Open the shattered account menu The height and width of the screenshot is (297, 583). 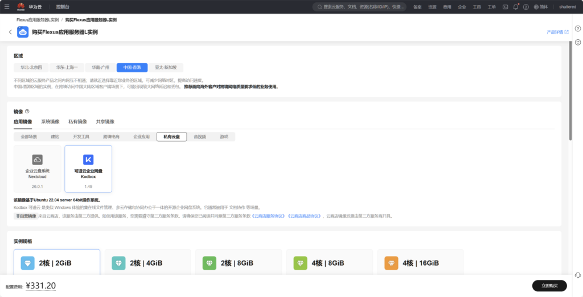567,7
